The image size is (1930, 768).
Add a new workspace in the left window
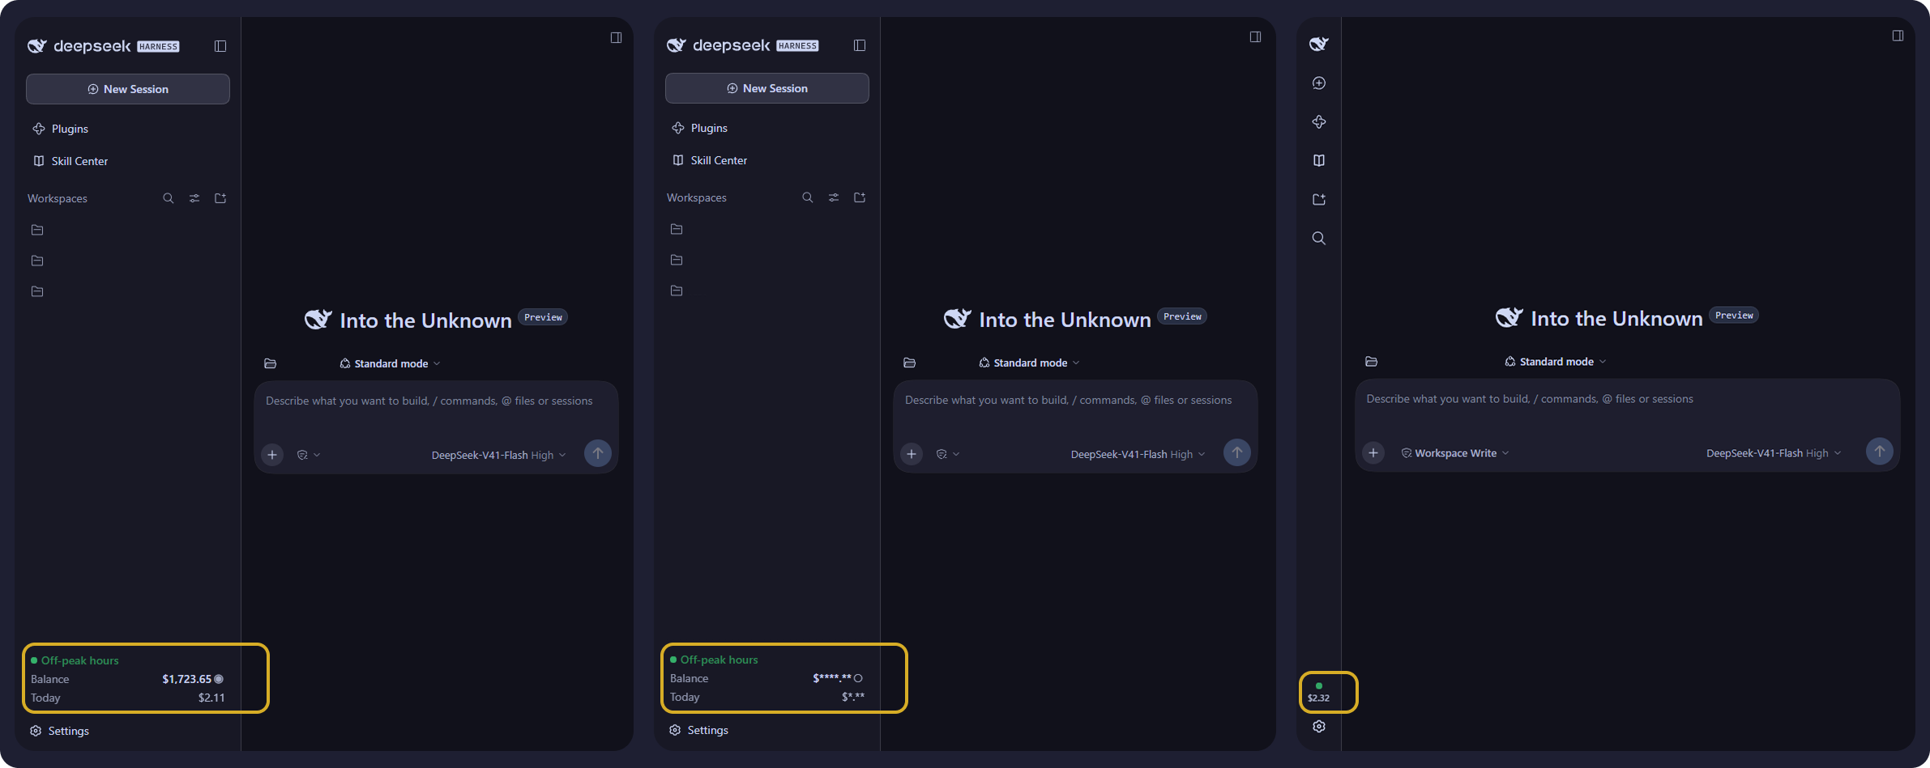point(220,198)
